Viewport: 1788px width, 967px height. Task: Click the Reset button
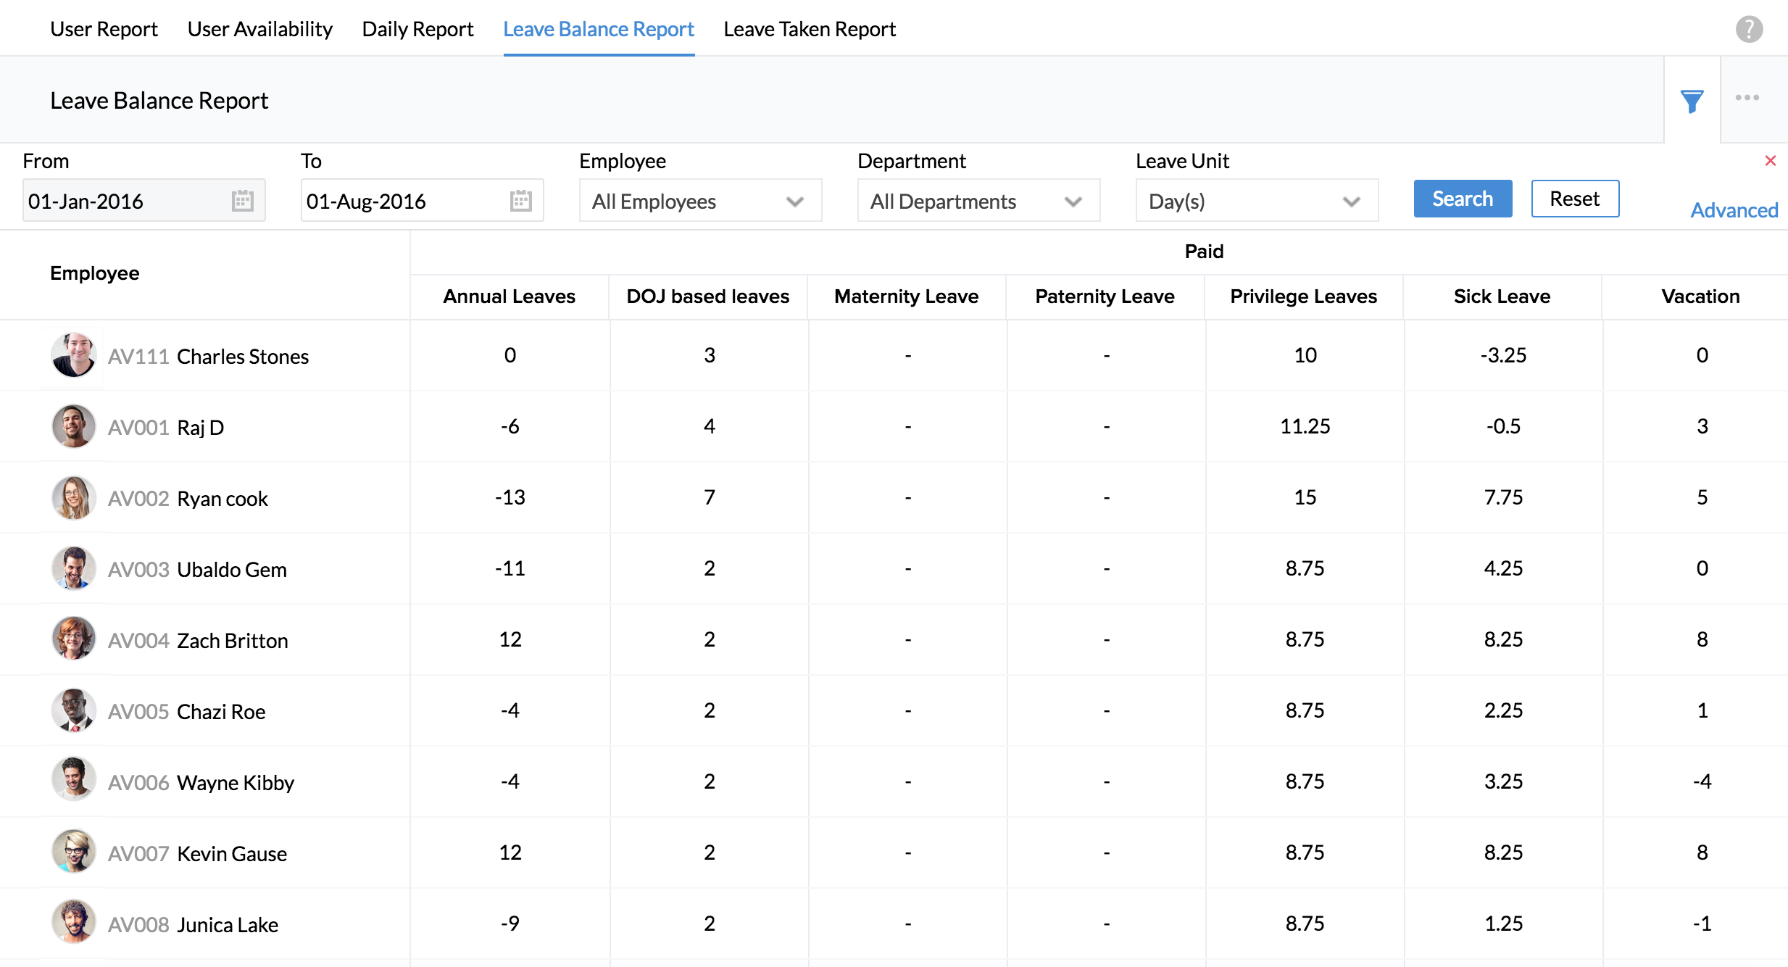(x=1574, y=199)
